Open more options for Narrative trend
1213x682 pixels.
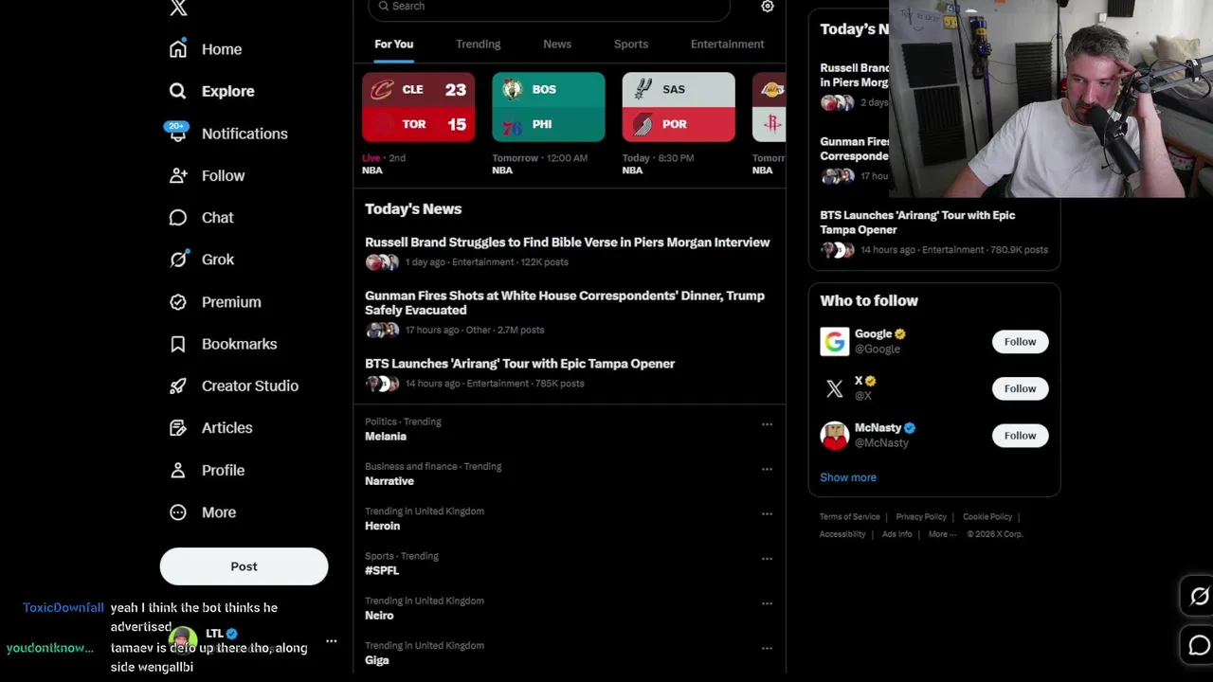(x=767, y=469)
